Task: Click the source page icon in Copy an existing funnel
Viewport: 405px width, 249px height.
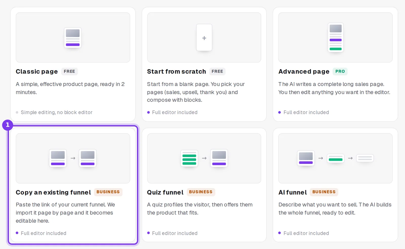Action: 58,158
